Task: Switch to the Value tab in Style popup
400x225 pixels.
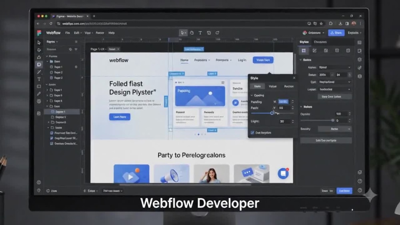Action: point(272,86)
